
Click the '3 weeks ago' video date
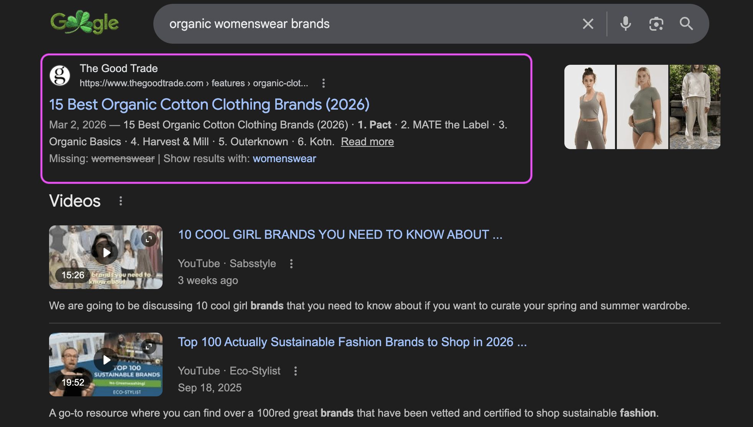pos(208,281)
